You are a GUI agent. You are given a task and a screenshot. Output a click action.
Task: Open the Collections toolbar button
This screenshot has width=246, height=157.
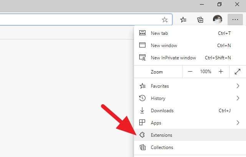[200, 20]
